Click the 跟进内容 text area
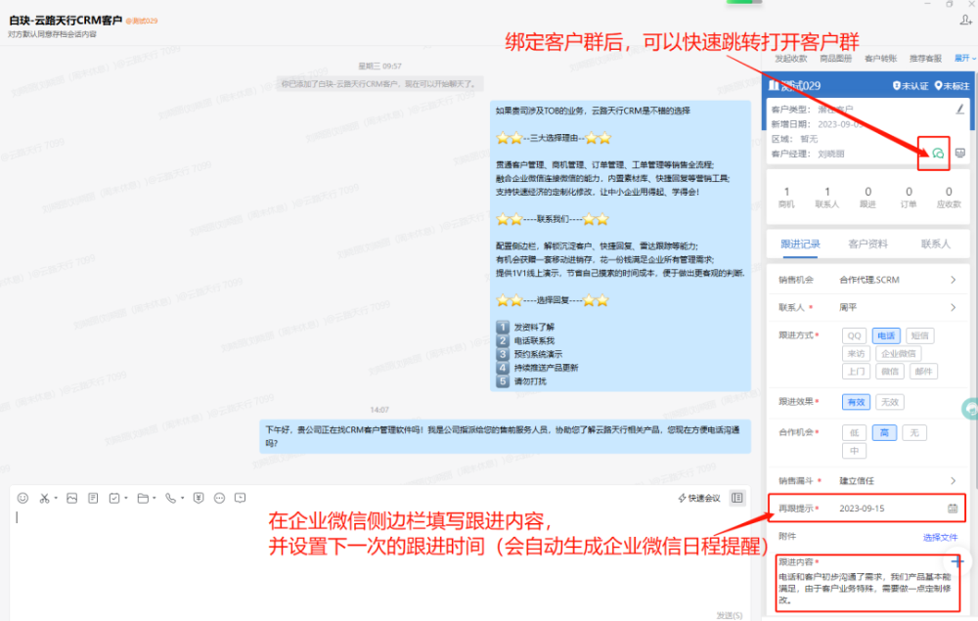Image resolution: width=978 pixels, height=621 pixels. (x=867, y=588)
